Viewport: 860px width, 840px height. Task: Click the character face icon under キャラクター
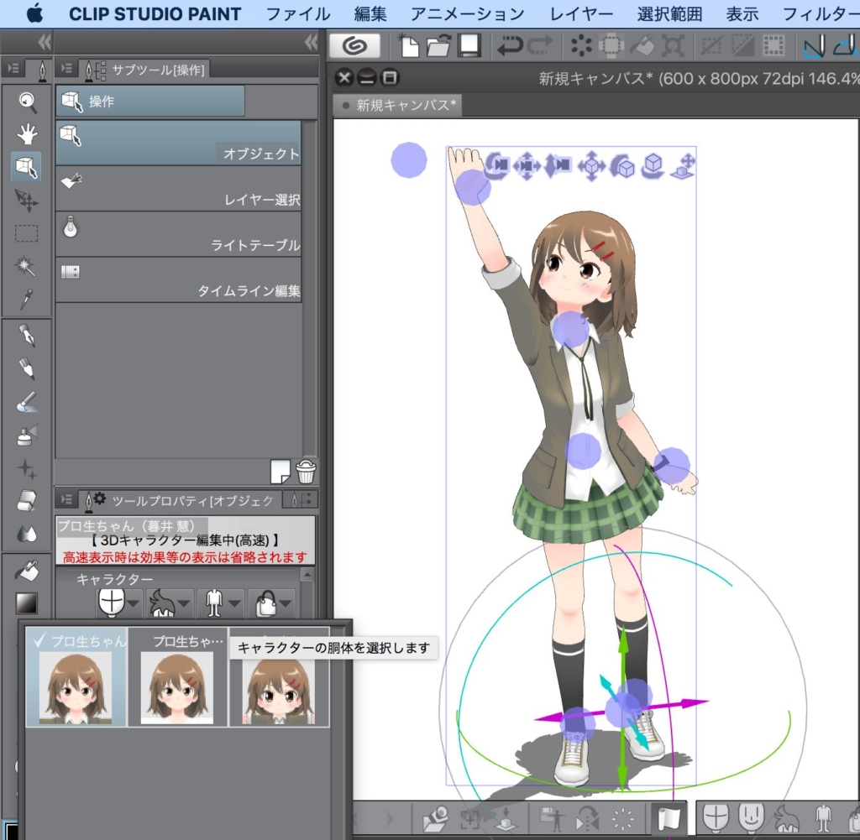pyautogui.click(x=112, y=603)
